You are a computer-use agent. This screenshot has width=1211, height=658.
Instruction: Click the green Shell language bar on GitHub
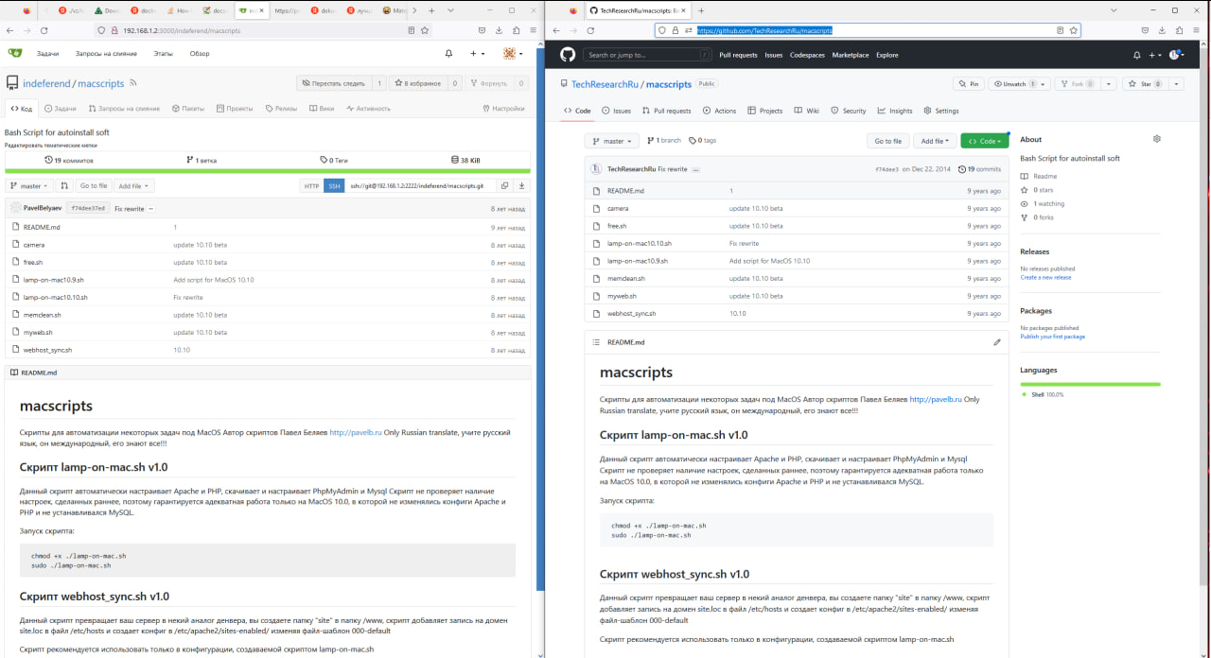pyautogui.click(x=1090, y=385)
